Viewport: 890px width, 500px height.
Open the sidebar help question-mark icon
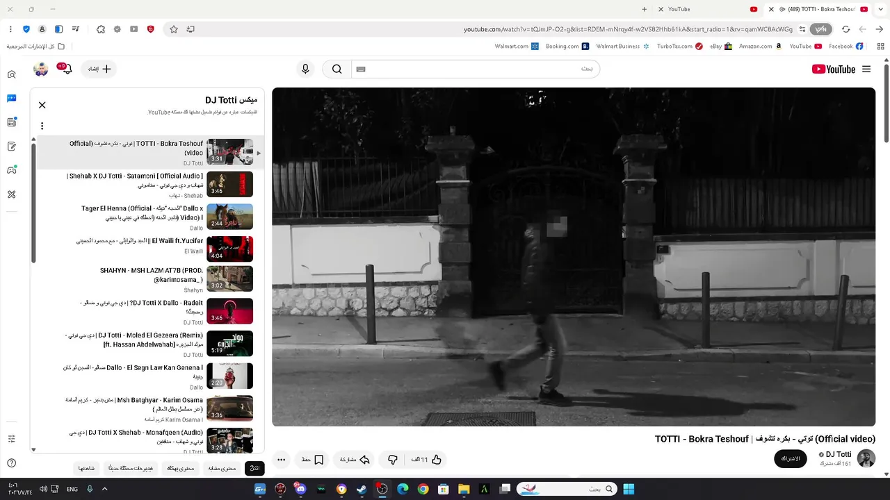(11, 463)
